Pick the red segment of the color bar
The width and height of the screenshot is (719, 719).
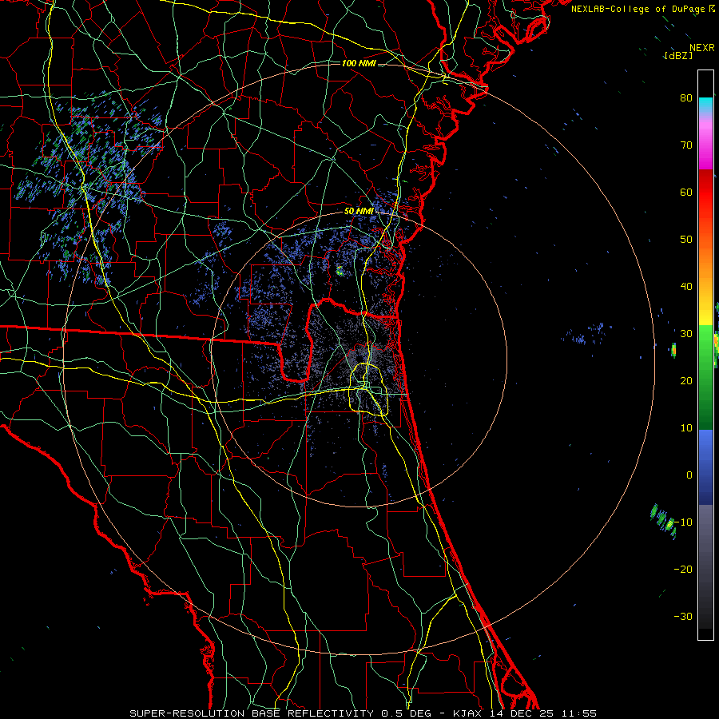[705, 193]
